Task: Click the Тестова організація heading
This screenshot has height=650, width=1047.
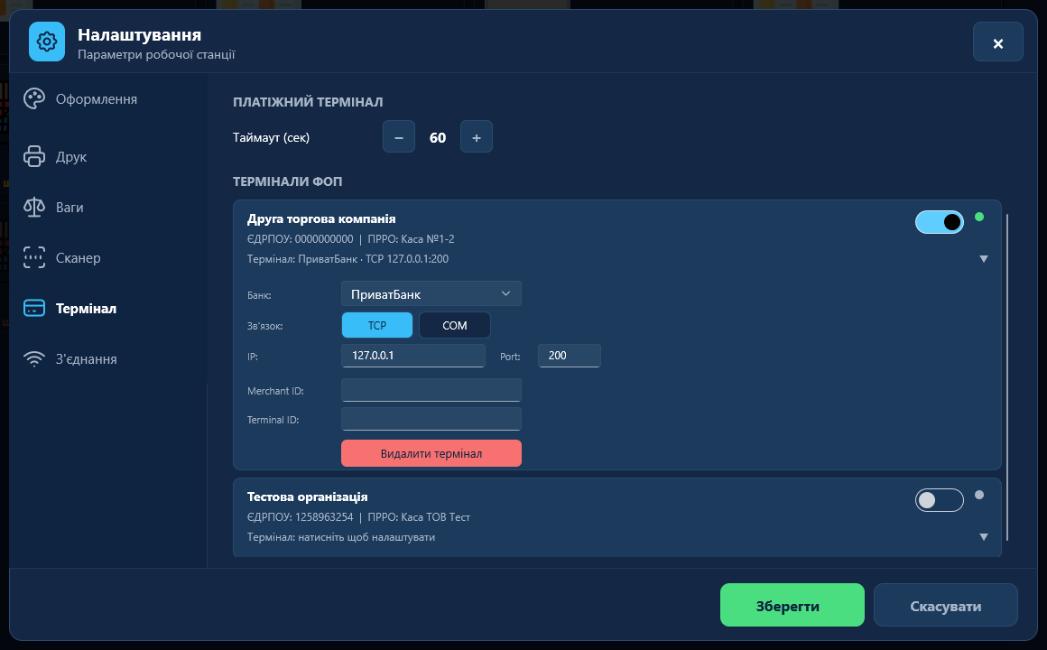Action: click(307, 497)
